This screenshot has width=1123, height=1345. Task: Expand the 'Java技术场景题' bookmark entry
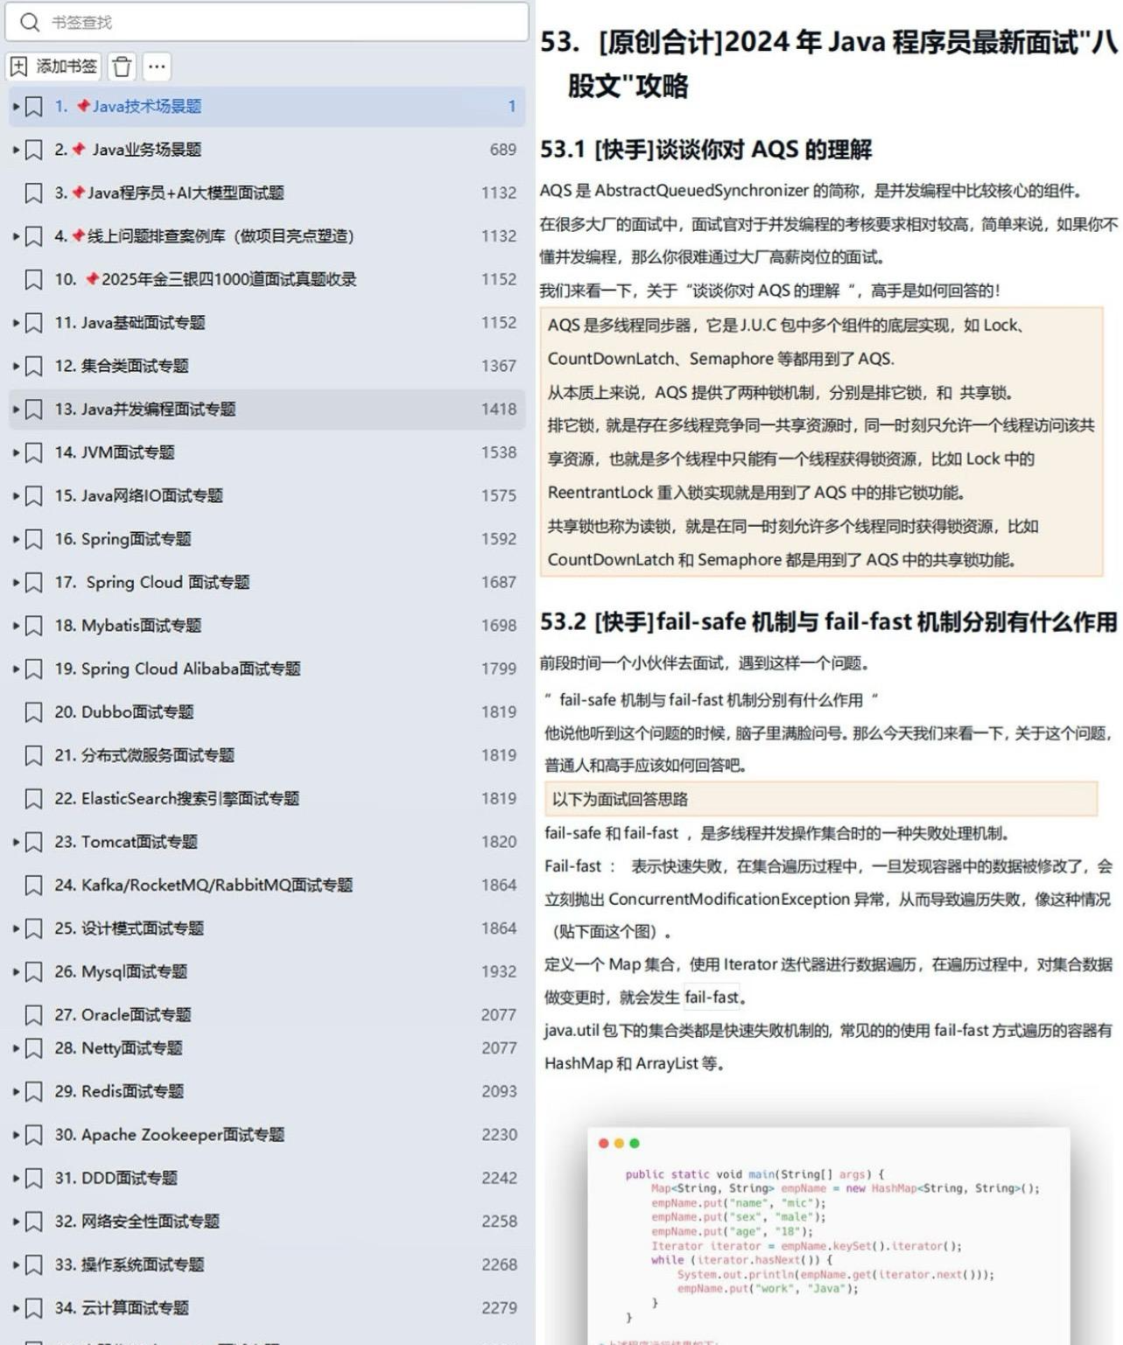point(14,106)
